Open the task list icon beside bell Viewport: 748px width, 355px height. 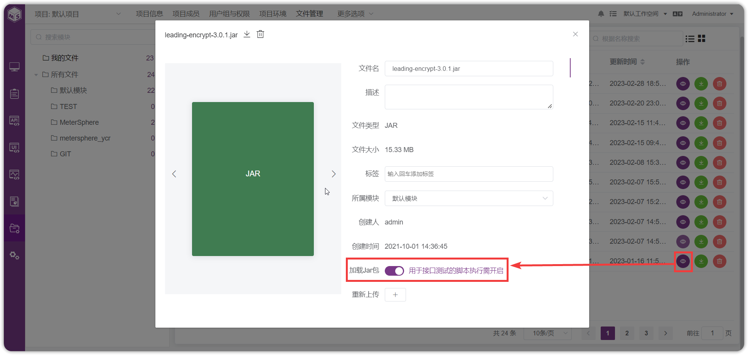click(x=613, y=14)
